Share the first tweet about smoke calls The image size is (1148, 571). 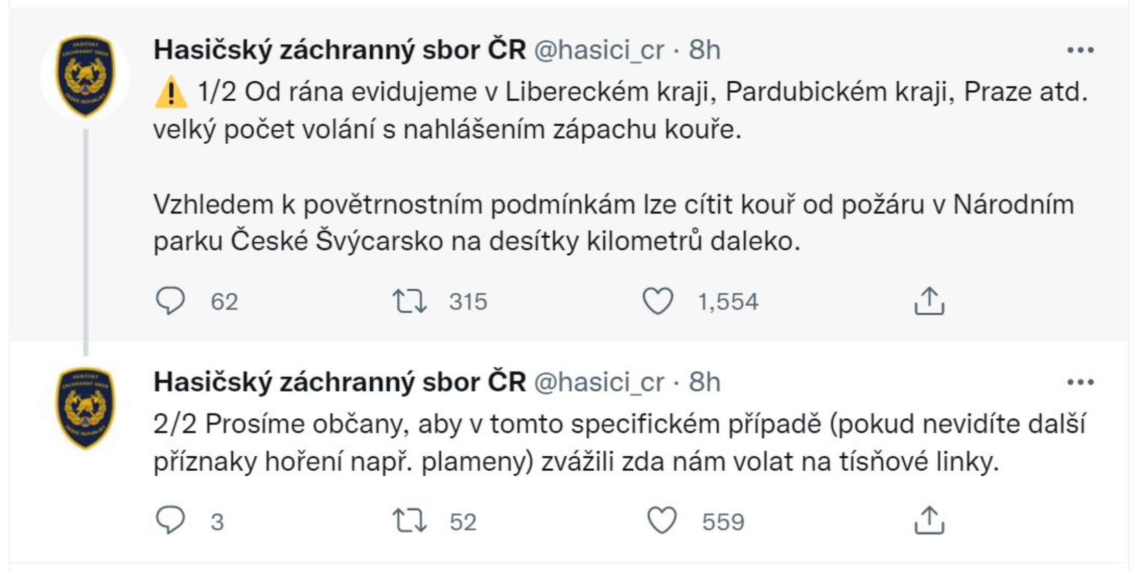click(929, 301)
